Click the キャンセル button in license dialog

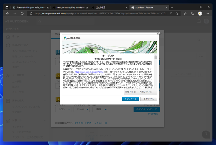point(149,99)
